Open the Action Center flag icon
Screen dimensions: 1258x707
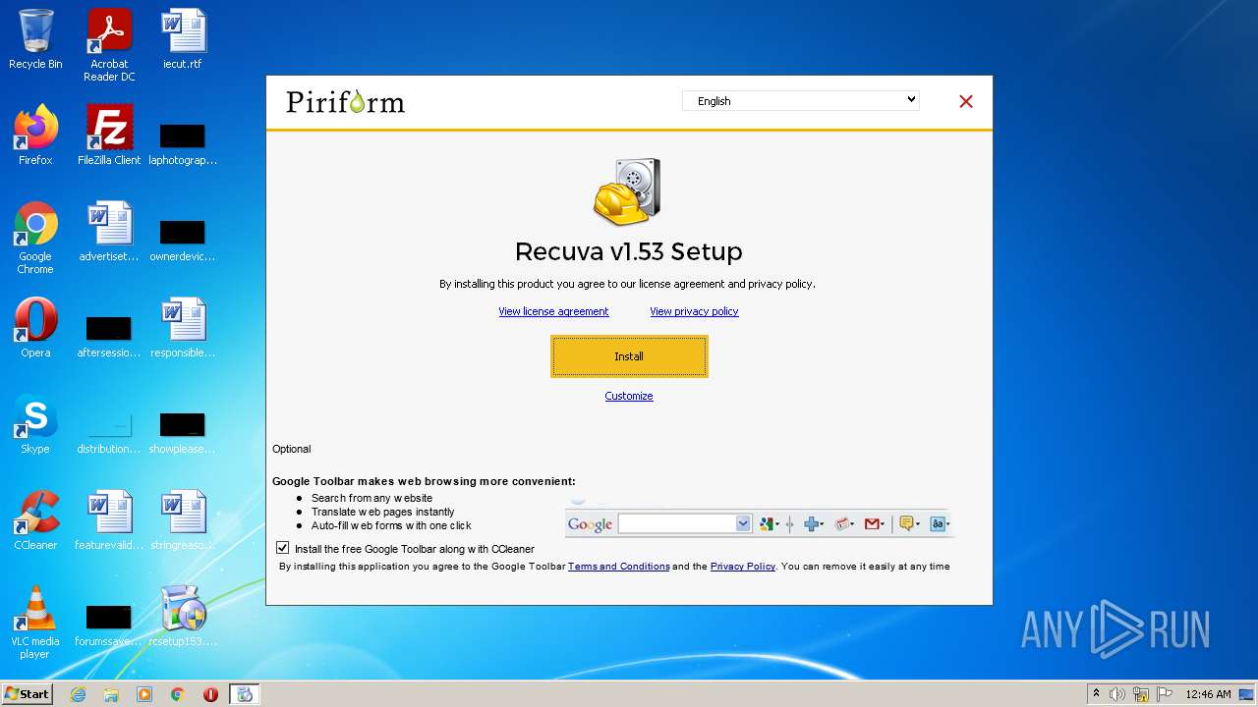[1165, 694]
